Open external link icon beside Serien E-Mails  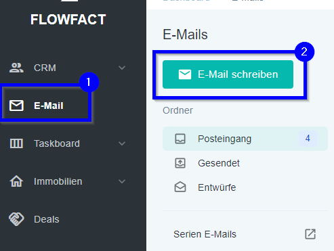pyautogui.click(x=310, y=234)
